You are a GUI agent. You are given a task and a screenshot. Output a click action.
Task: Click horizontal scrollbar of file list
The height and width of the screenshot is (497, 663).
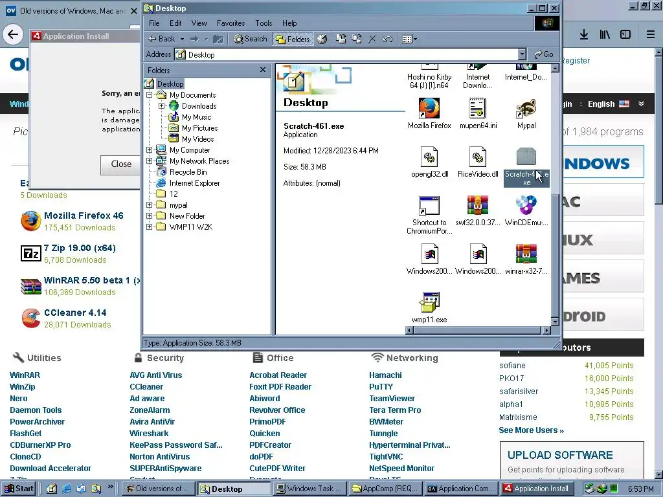[478, 331]
